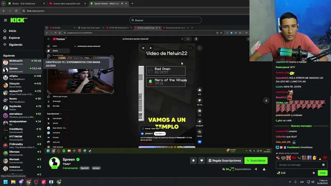Open File Explorer from the taskbar

(13, 182)
